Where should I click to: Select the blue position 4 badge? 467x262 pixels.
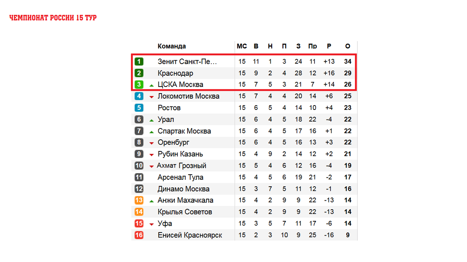[x=139, y=96]
